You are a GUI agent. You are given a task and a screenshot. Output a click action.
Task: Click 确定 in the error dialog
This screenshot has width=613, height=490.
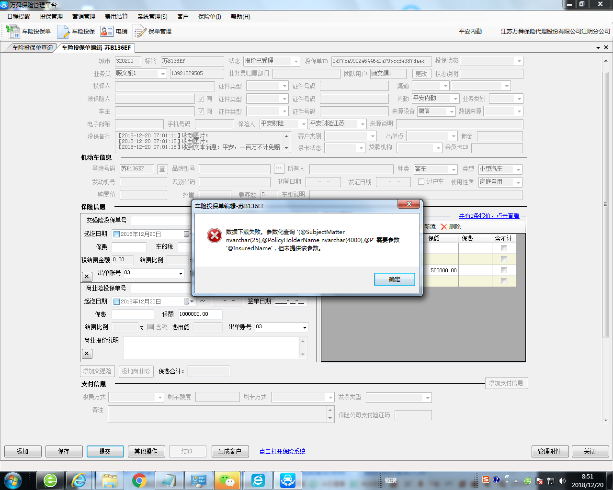[395, 279]
